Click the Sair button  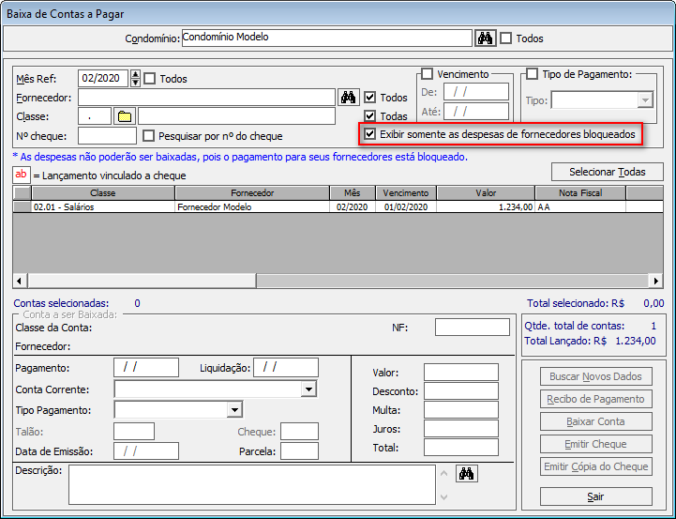point(595,496)
